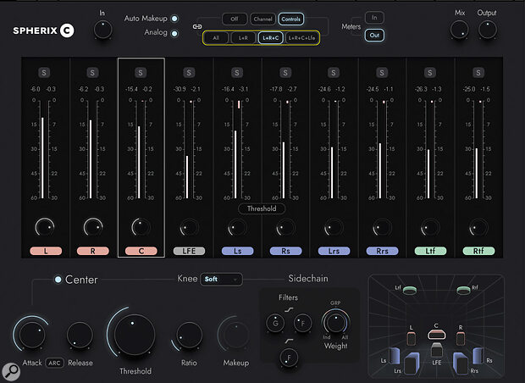Select the L channel label
525x383 pixels.
tap(46, 251)
